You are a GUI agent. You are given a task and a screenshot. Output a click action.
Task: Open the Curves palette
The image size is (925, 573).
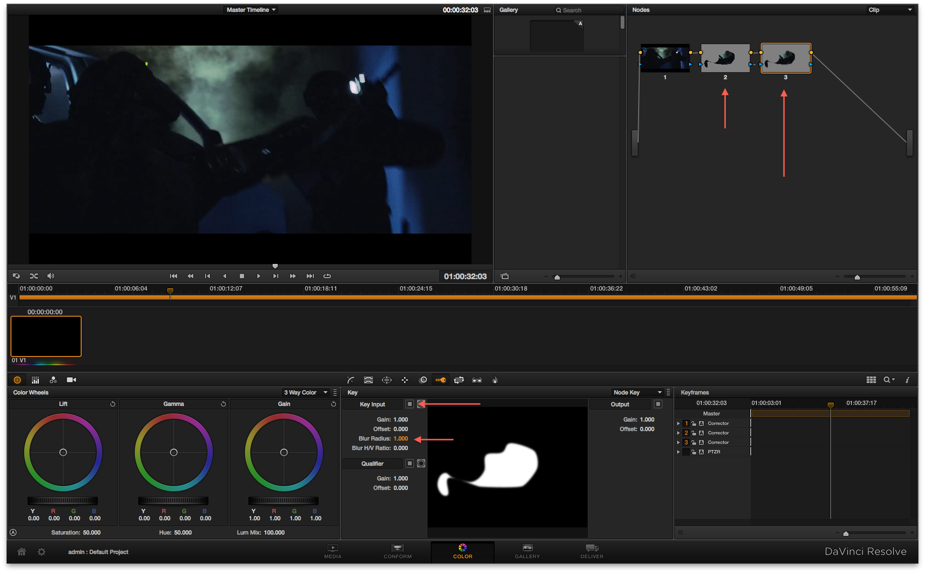point(350,380)
